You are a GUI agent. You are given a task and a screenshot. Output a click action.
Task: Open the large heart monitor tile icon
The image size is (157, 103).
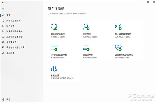118,48
